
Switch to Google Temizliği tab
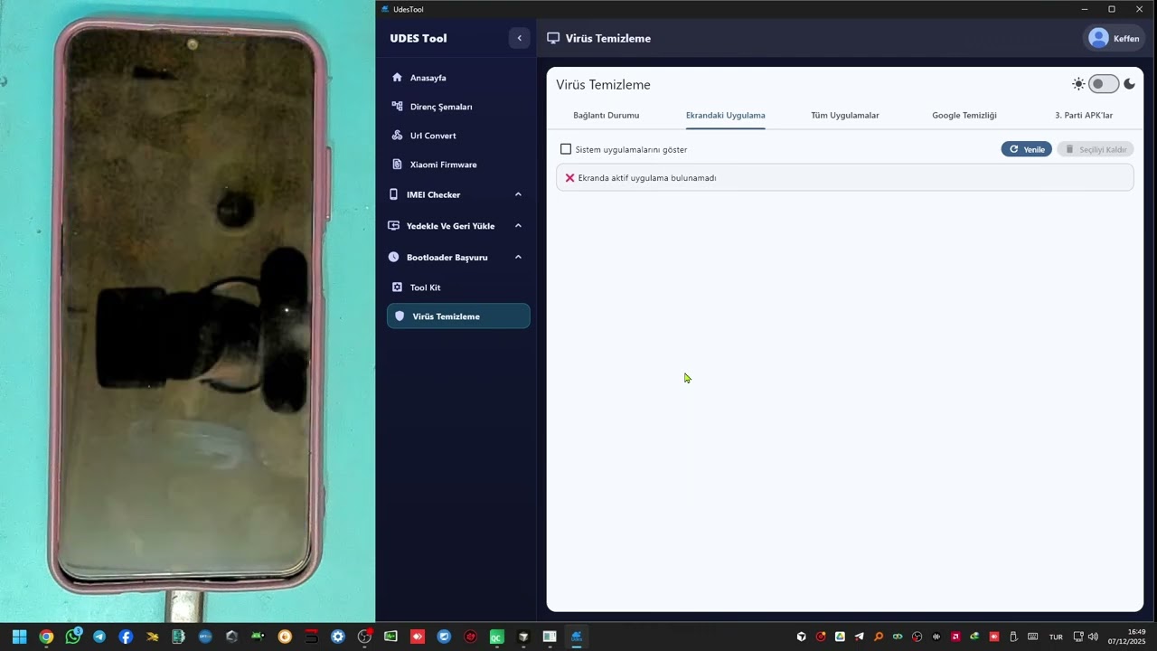coord(964,116)
